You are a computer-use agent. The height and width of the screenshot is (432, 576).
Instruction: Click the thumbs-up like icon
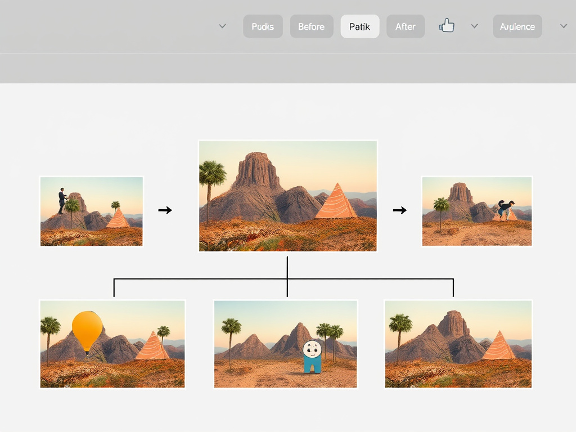447,26
